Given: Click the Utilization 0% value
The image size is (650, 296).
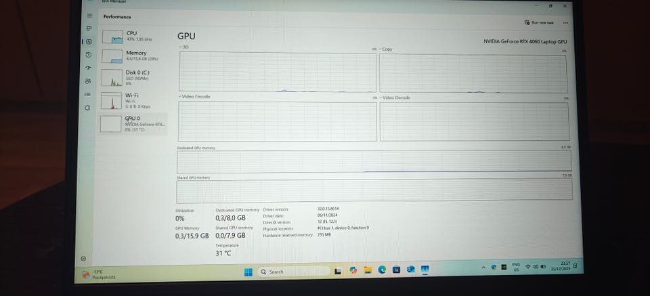Looking at the screenshot, I should [180, 219].
